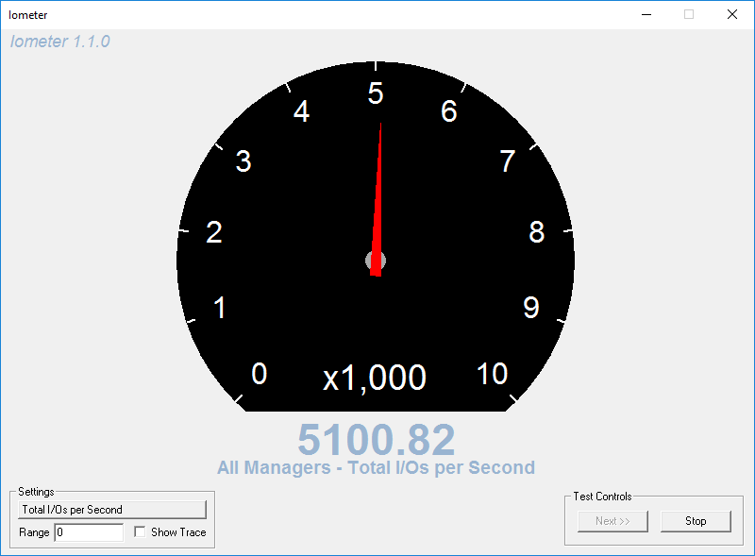Click the x1,000 multiplier on the gauge
Screen dimensions: 755x556
click(375, 378)
